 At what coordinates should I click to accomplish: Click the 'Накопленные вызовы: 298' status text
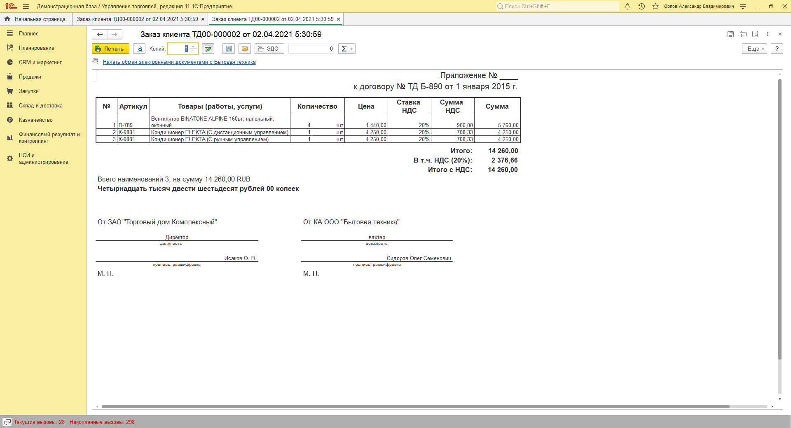tap(102, 422)
